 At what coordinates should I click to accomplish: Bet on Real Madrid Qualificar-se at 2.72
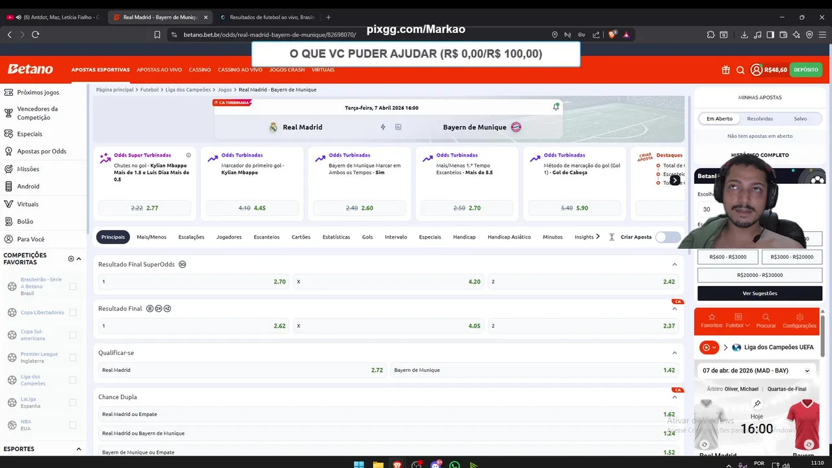(242, 370)
